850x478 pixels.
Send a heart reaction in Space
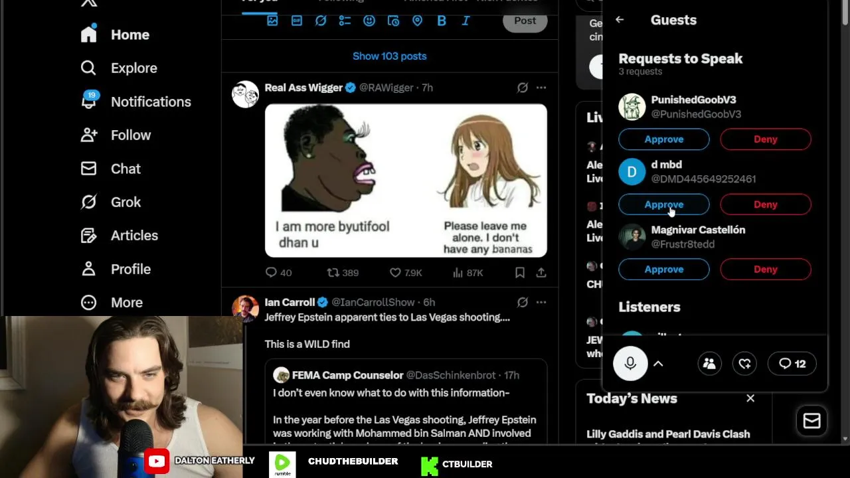click(x=744, y=364)
